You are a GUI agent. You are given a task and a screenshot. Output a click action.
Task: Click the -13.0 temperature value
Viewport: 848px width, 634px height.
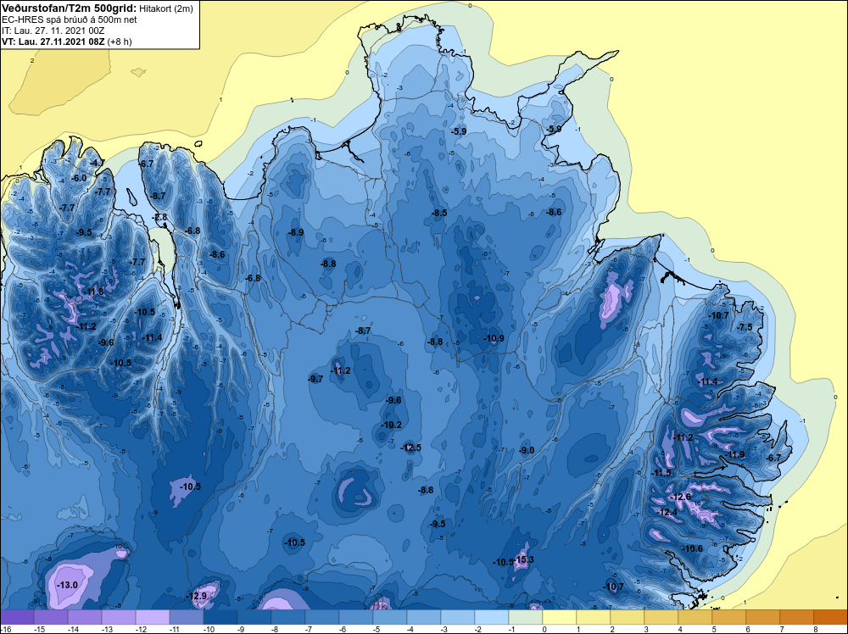(x=68, y=585)
